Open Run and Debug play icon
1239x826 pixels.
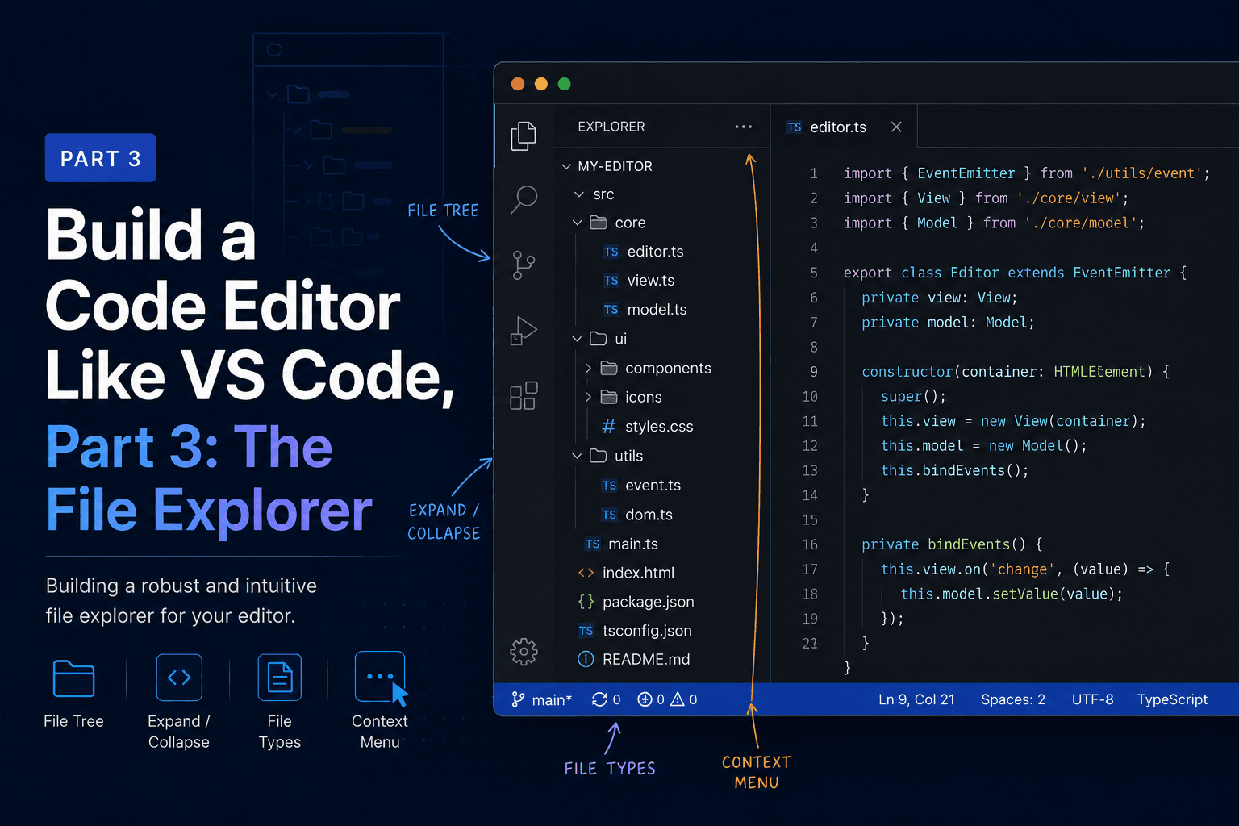(x=524, y=331)
